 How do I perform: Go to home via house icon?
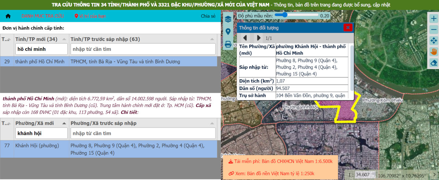tap(8, 16)
